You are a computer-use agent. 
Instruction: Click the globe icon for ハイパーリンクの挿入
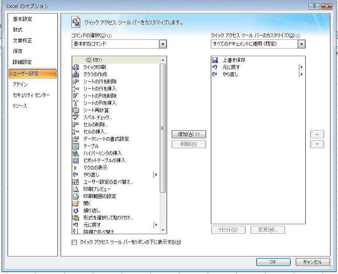[76, 153]
